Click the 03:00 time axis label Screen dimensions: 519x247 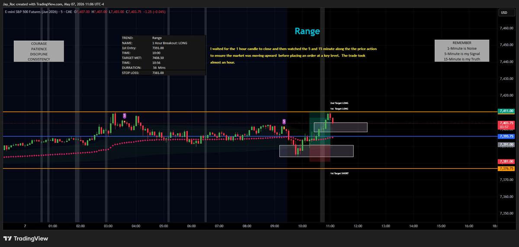tap(109, 226)
